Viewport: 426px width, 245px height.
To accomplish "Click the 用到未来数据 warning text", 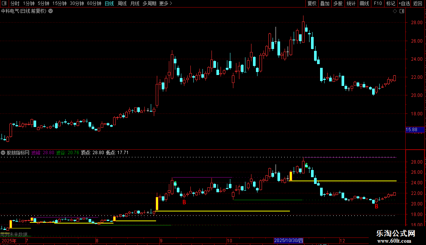I will tap(14, 234).
